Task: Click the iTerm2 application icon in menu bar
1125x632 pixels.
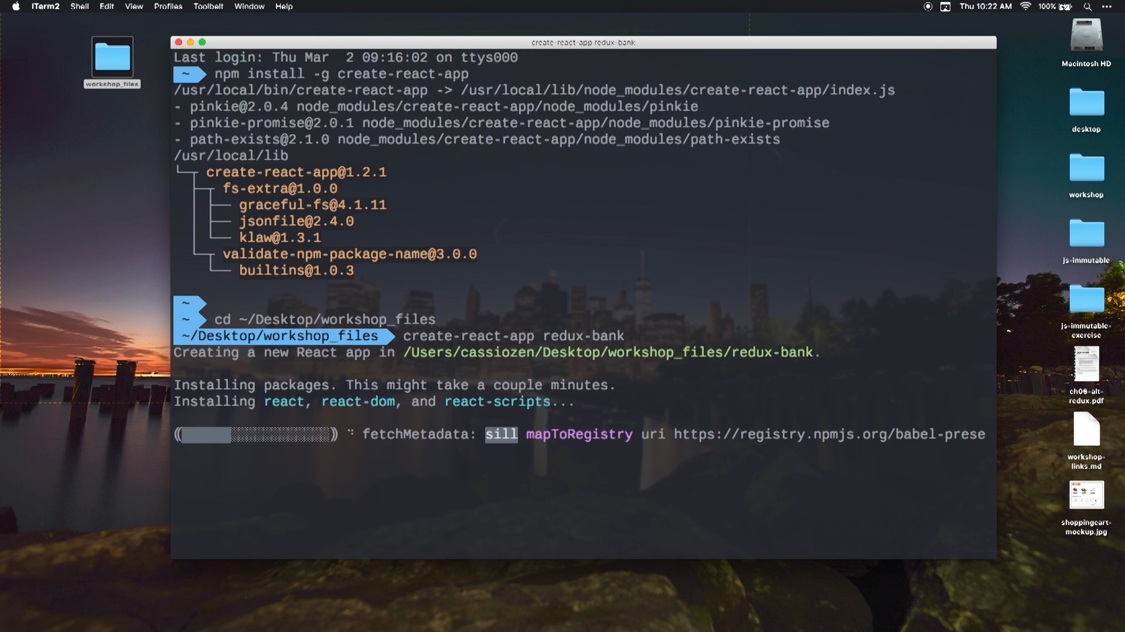Action: [x=41, y=6]
